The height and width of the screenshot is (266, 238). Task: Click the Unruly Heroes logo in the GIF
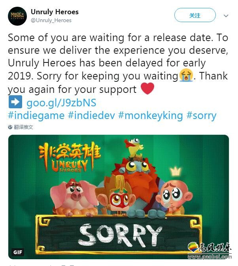[69, 157]
